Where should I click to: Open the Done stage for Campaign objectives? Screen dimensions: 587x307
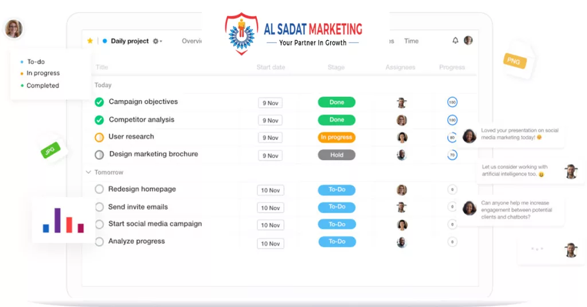[x=336, y=102]
